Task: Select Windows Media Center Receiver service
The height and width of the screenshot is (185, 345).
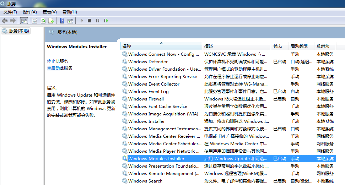Action: point(164,136)
